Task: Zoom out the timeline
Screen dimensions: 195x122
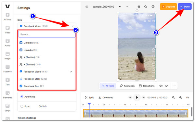Action: pyautogui.click(x=173, y=98)
